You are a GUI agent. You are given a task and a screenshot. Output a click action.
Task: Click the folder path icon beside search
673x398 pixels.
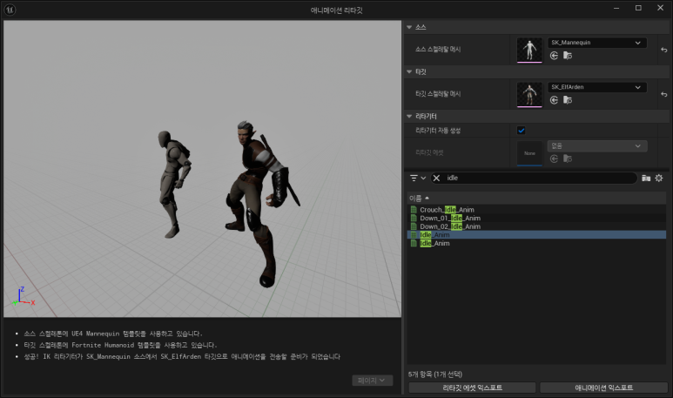pyautogui.click(x=645, y=178)
